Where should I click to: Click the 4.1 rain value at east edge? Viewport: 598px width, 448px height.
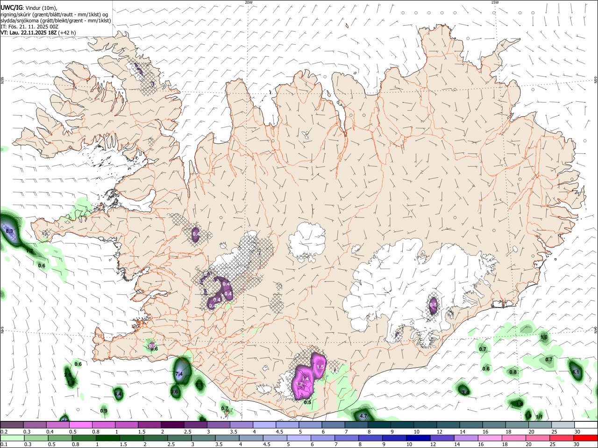point(576,372)
